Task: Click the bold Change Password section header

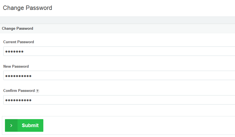Action: click(18, 29)
